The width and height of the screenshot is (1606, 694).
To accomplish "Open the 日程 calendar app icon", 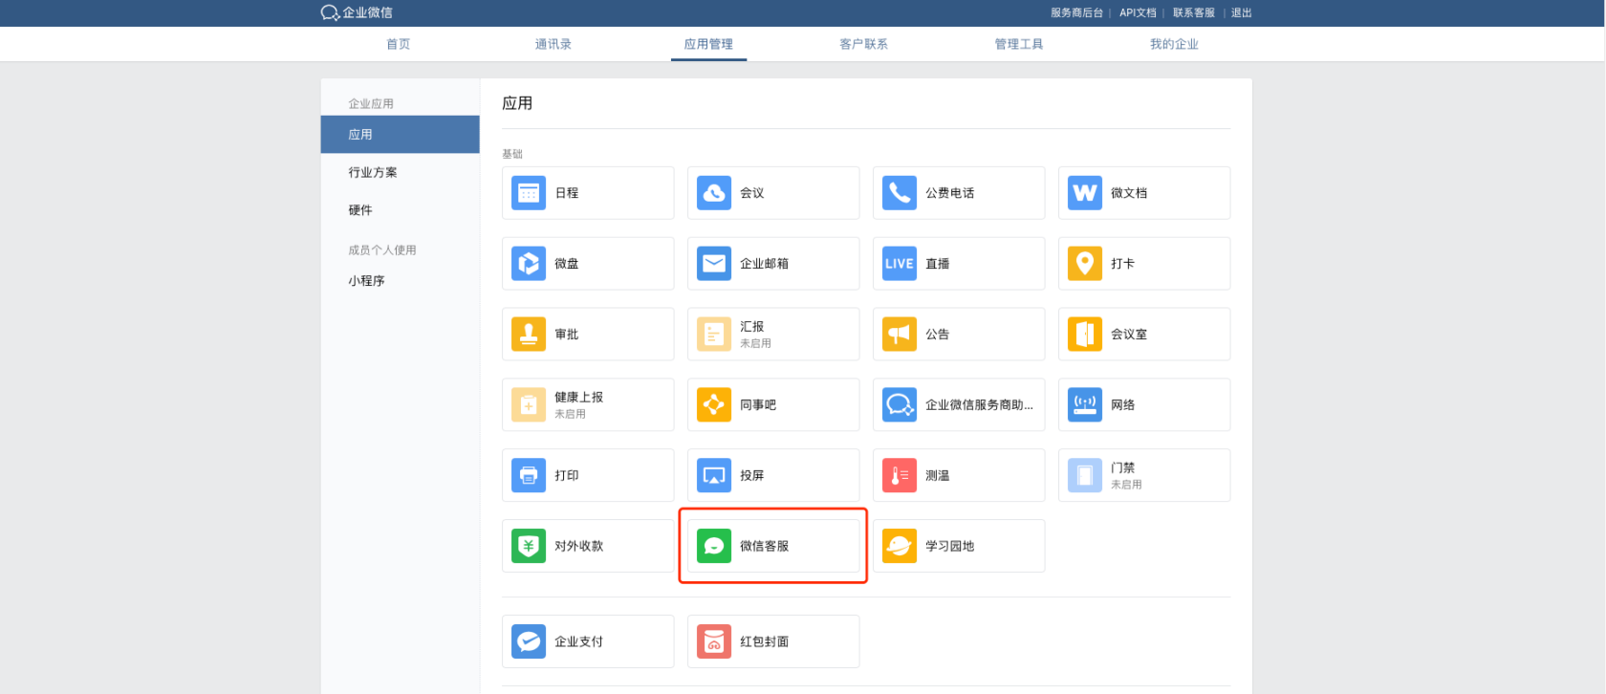I will click(x=529, y=193).
